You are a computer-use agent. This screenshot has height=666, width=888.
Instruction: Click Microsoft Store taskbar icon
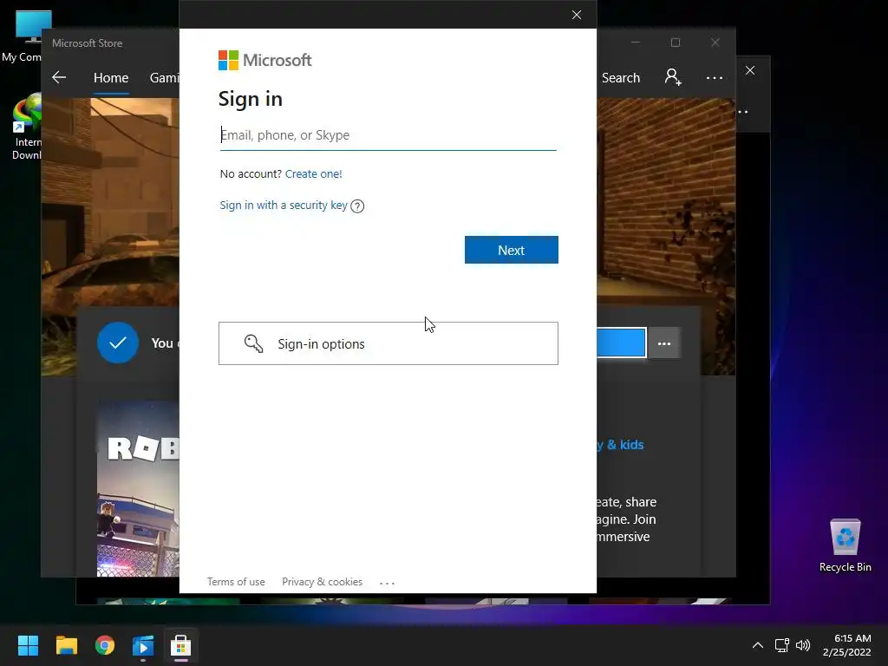tap(180, 645)
